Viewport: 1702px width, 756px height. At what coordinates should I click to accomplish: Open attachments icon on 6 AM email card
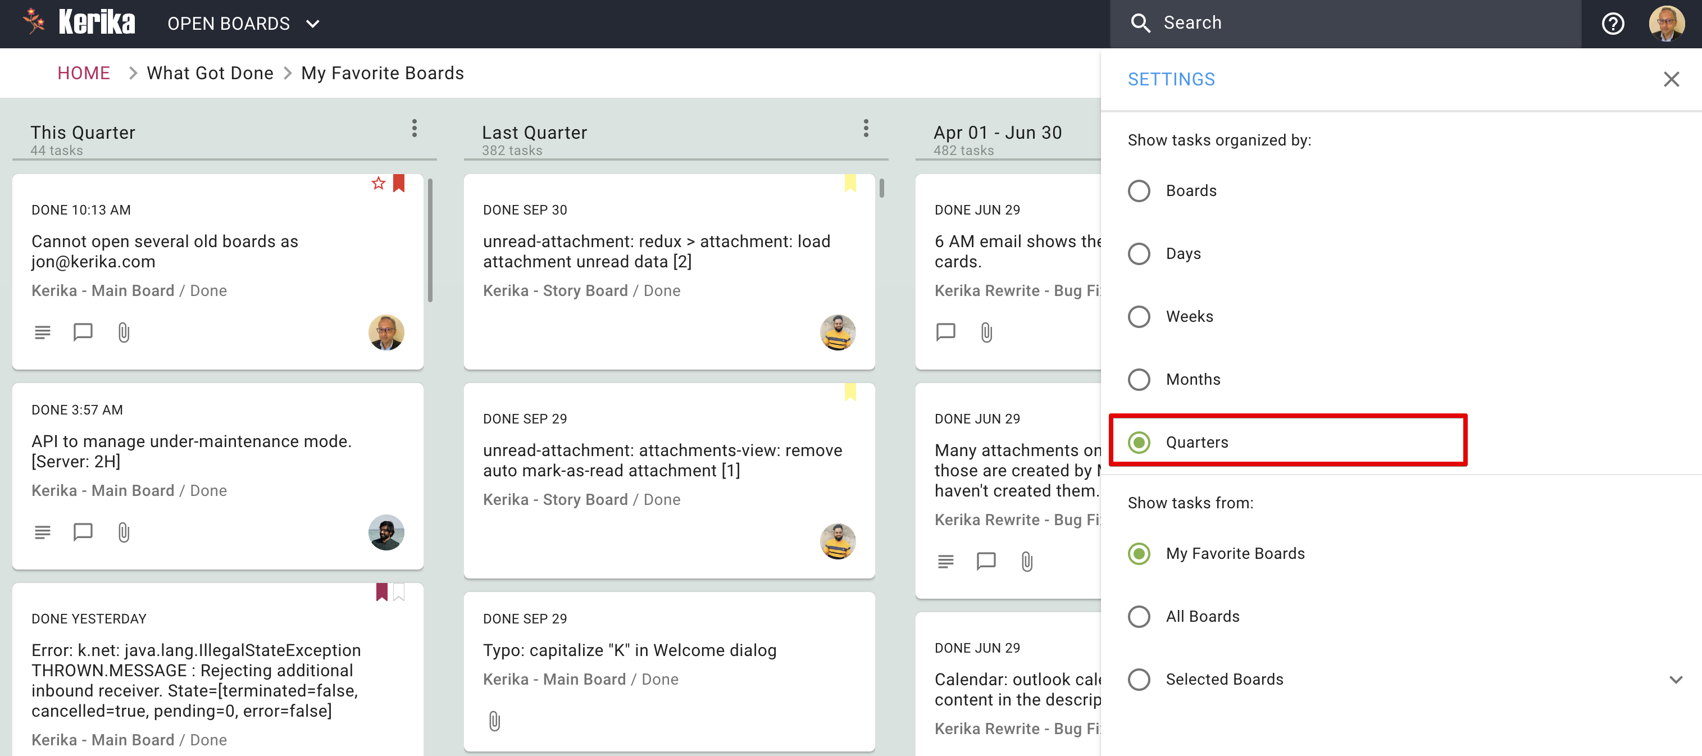(986, 333)
